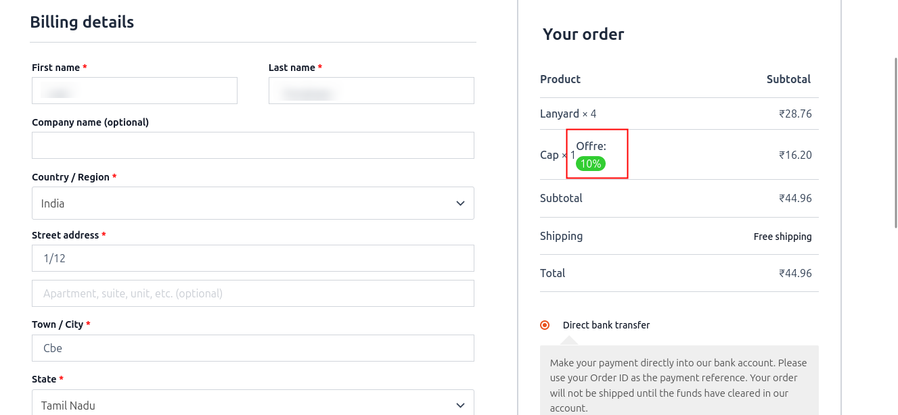Click the Town / City field
This screenshot has height=415, width=898.
[x=252, y=348]
